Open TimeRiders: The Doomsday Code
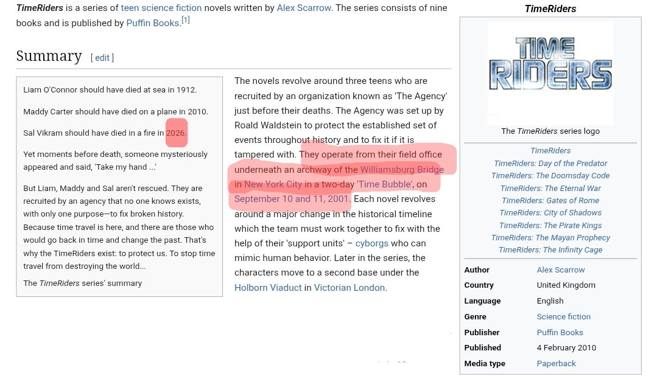Image resolution: width=657 pixels, height=379 pixels. coord(550,175)
